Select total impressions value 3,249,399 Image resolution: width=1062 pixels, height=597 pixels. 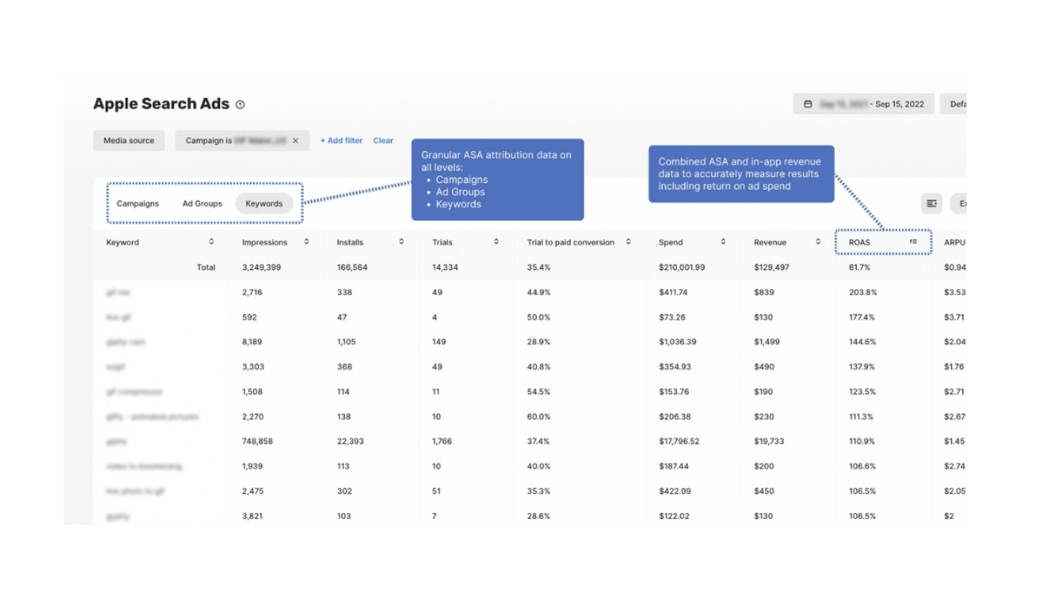click(x=263, y=268)
